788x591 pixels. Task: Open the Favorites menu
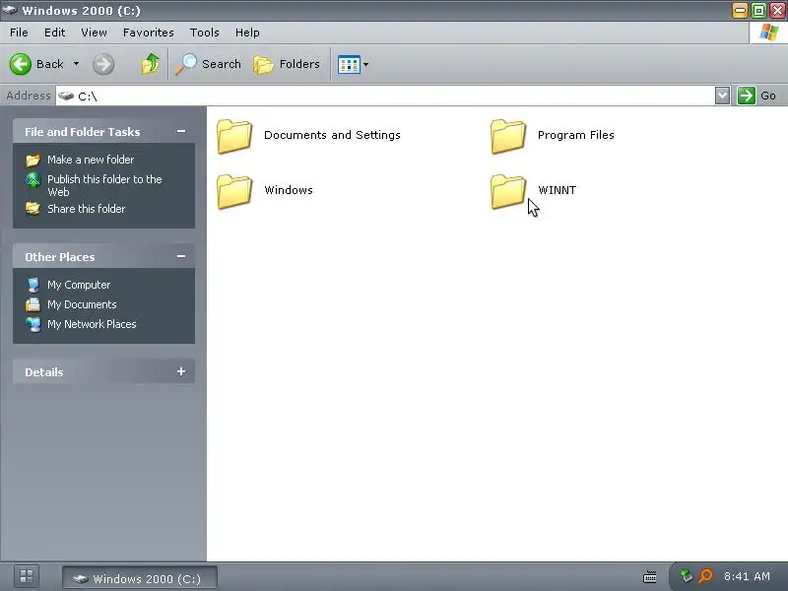tap(149, 33)
